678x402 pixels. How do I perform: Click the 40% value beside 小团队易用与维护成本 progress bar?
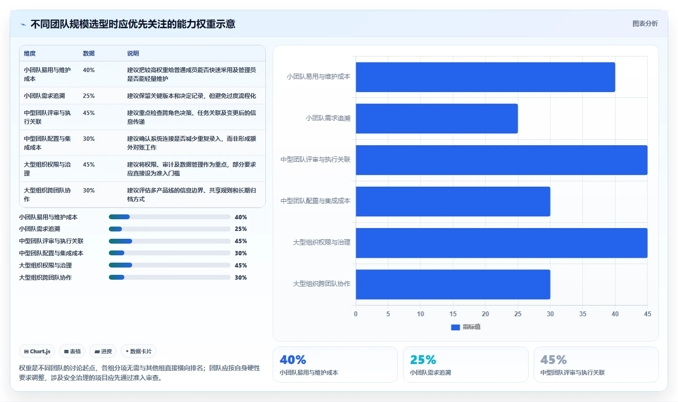[241, 217]
